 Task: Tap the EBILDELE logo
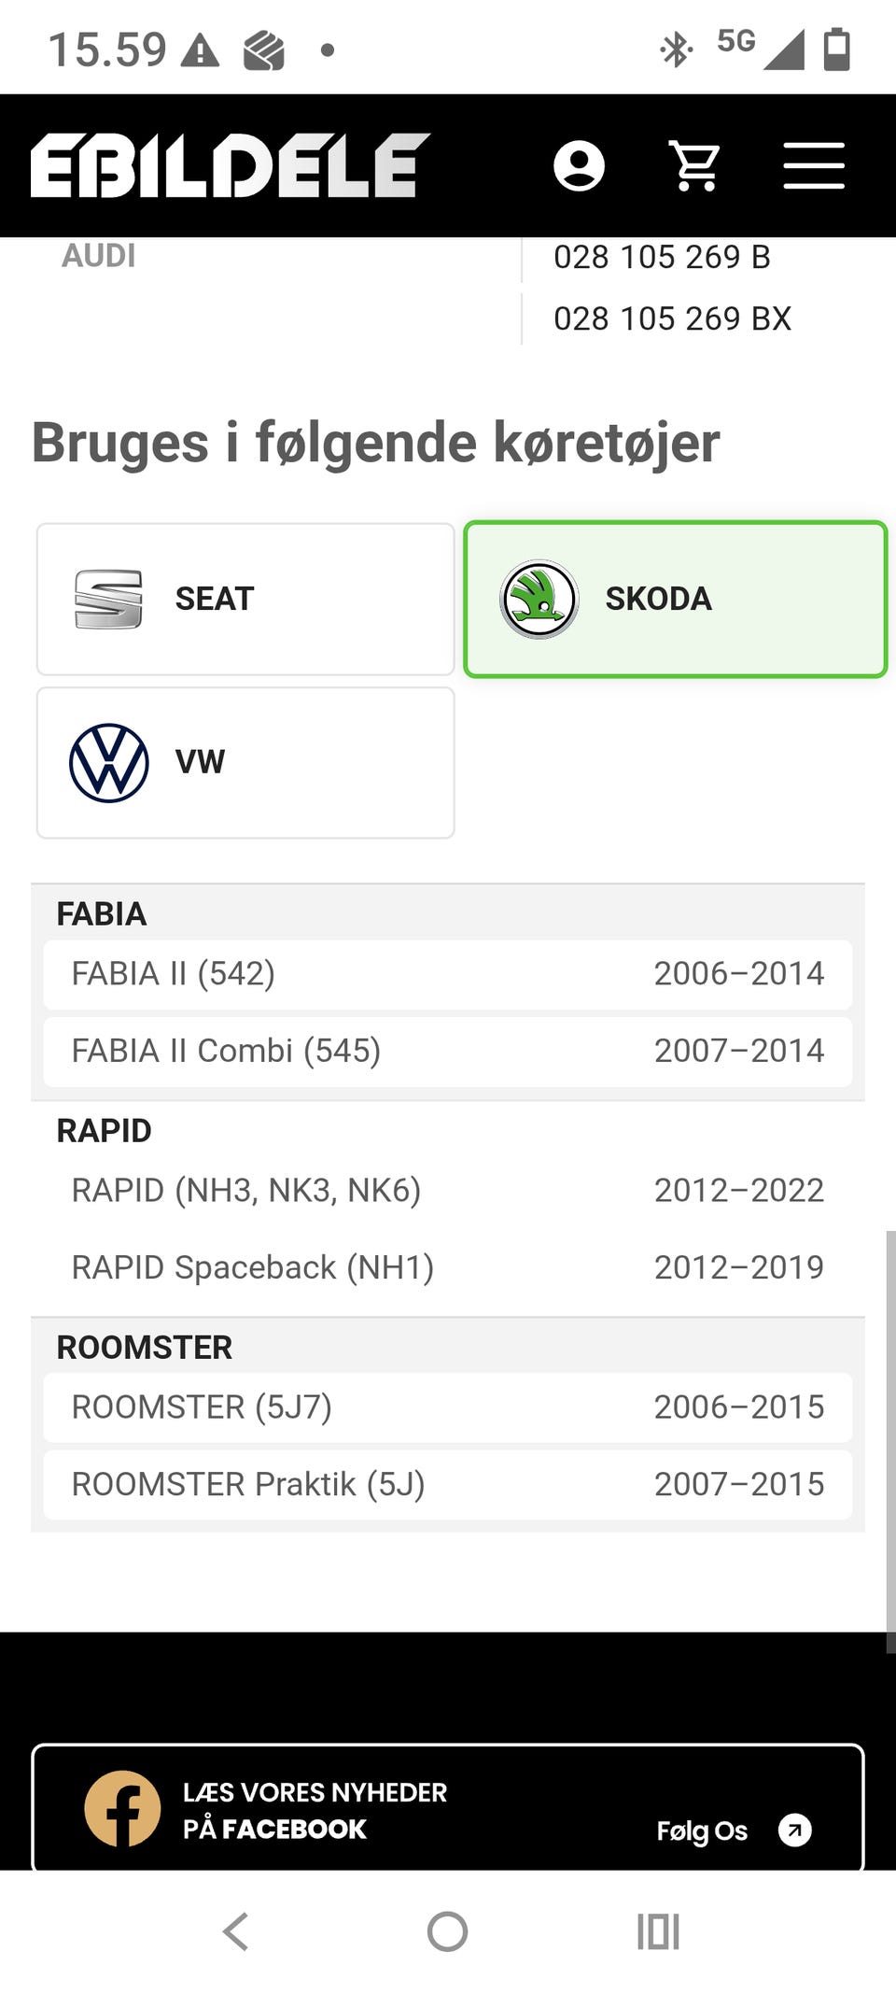coord(230,165)
